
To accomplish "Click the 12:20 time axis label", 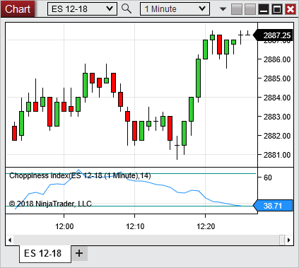I will point(206,226).
